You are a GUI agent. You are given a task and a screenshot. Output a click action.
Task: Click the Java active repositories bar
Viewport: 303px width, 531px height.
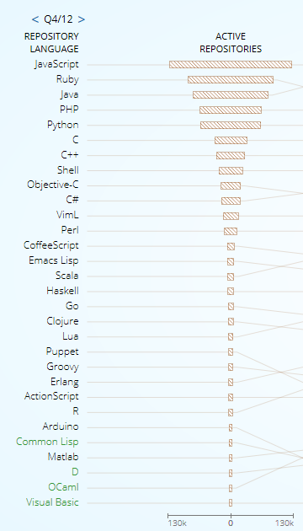click(231, 94)
